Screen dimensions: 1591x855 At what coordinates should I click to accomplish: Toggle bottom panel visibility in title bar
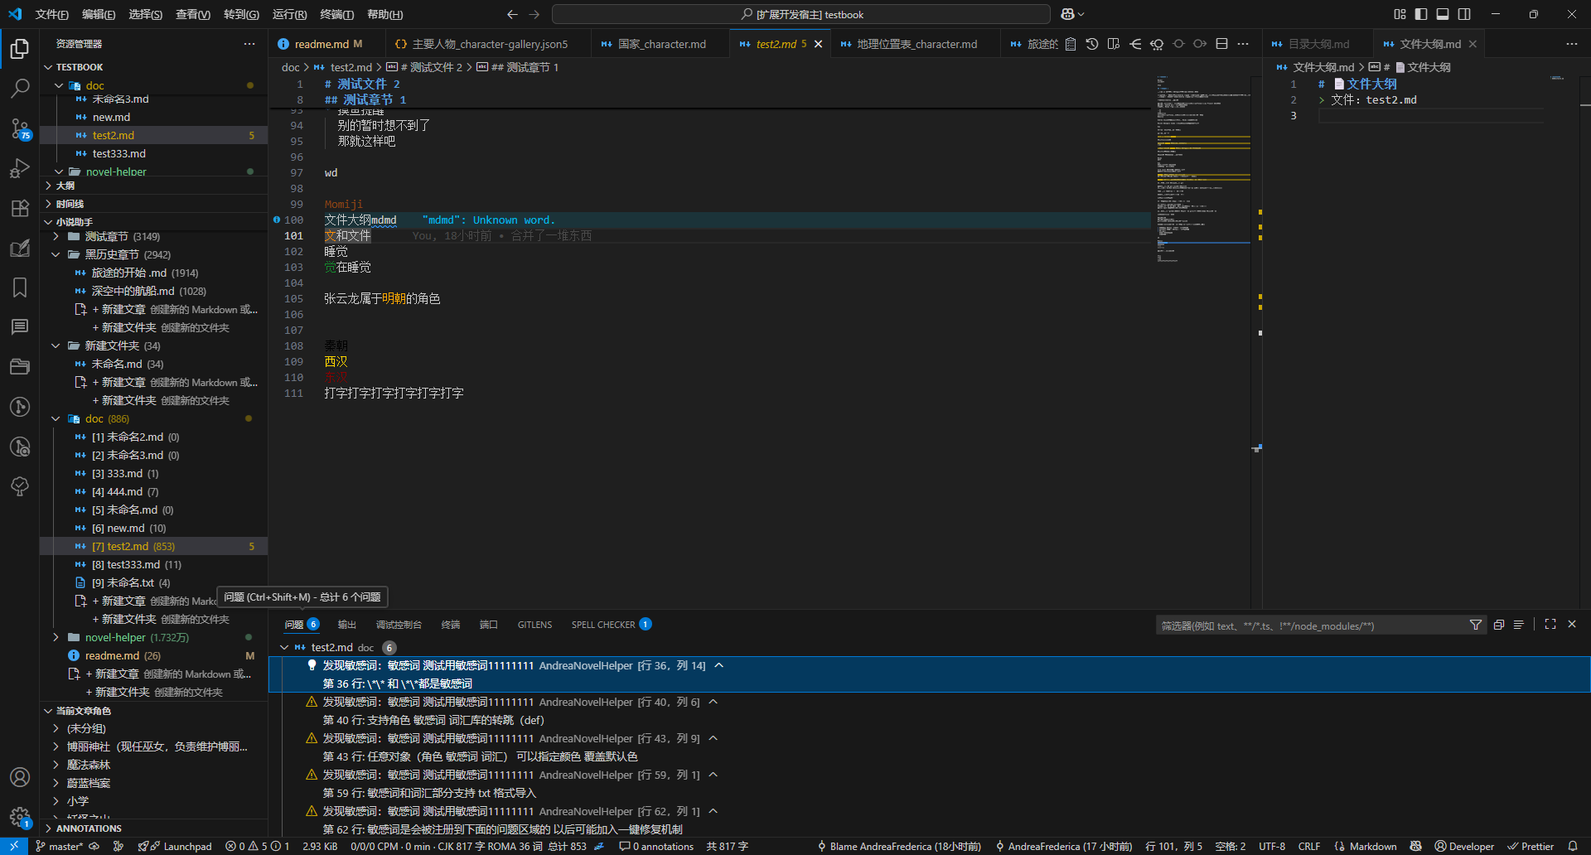click(x=1443, y=14)
